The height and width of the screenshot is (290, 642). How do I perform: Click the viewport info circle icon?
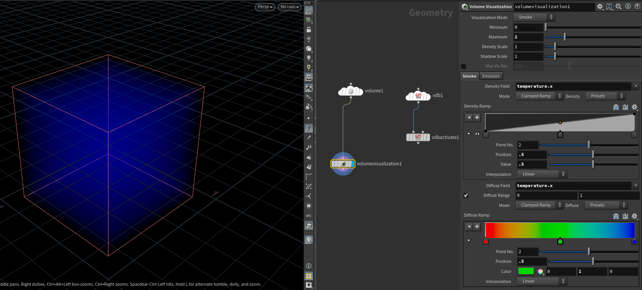click(x=309, y=266)
